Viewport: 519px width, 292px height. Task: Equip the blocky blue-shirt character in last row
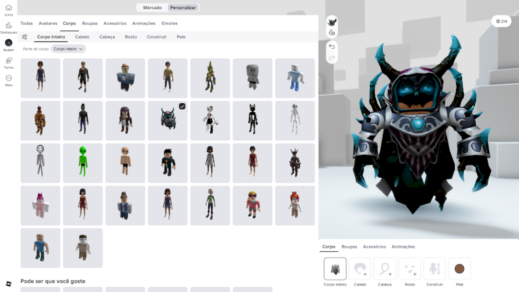40,248
